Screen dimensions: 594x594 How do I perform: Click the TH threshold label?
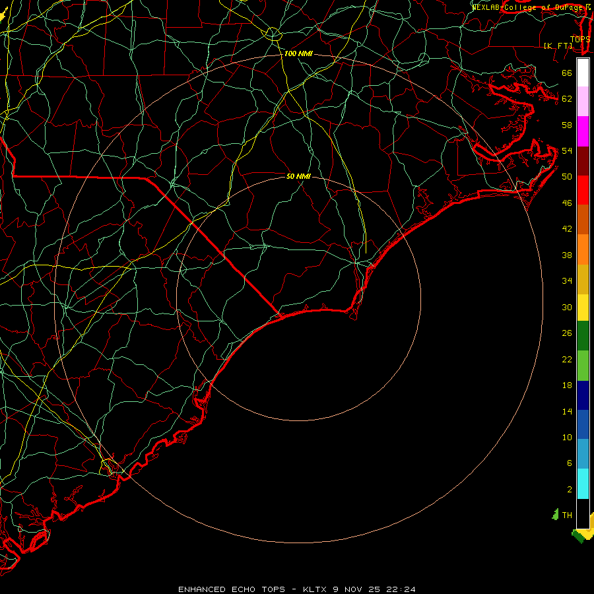[567, 515]
